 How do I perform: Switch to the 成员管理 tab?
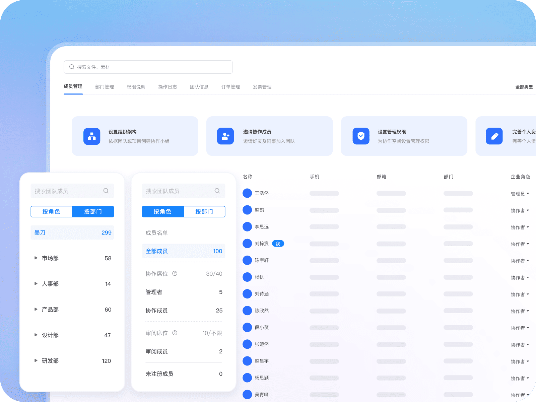coord(73,86)
